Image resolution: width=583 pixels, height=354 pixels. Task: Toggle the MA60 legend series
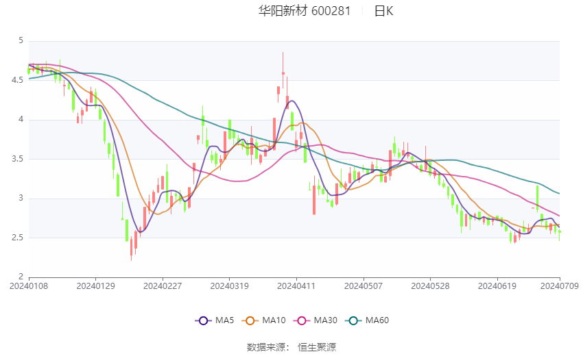pos(367,320)
